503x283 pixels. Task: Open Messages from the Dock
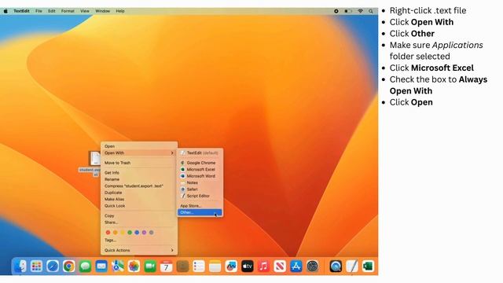pos(85,266)
